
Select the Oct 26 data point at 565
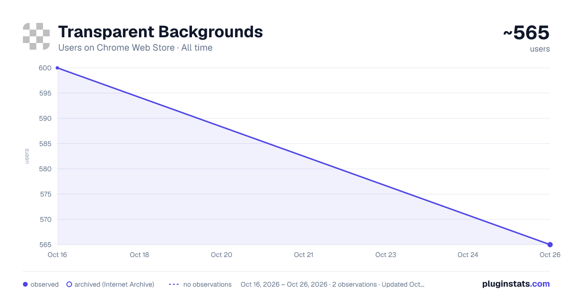pyautogui.click(x=550, y=245)
